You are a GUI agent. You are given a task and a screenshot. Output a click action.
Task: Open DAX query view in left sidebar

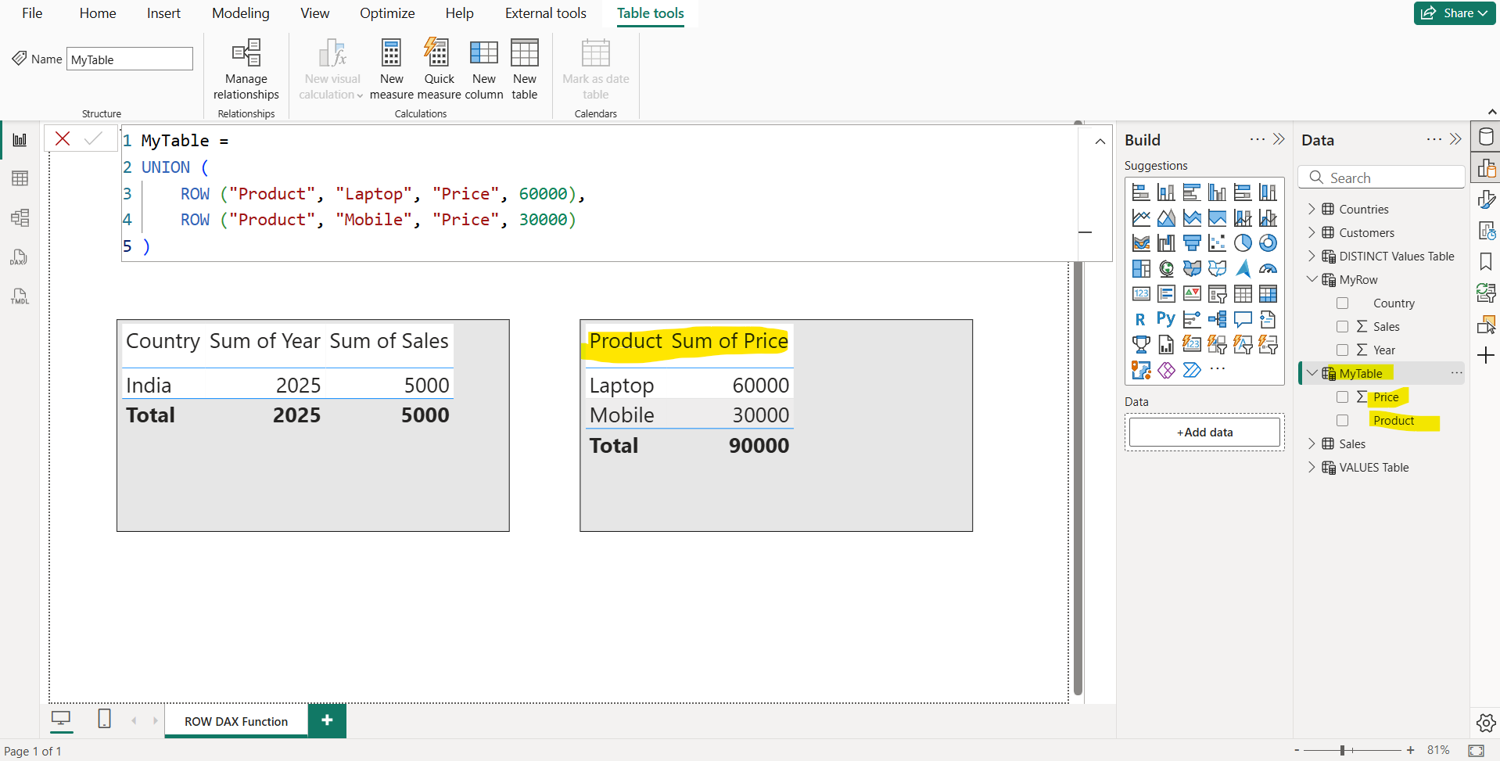pos(20,257)
